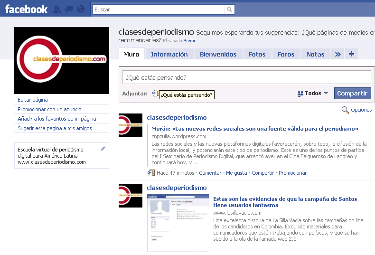
Task: Click cnpzulia.wordpress.com source text
Action: click(x=179, y=136)
